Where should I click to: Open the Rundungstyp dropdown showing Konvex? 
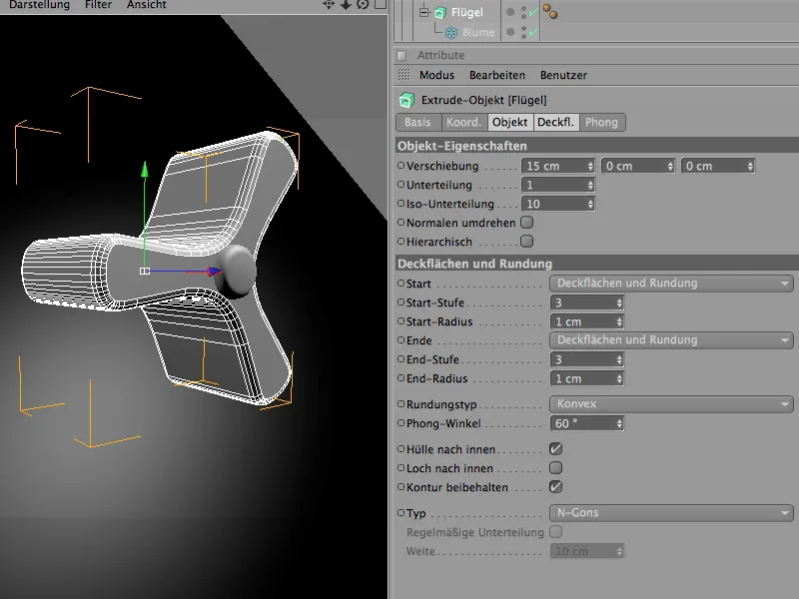tap(670, 404)
